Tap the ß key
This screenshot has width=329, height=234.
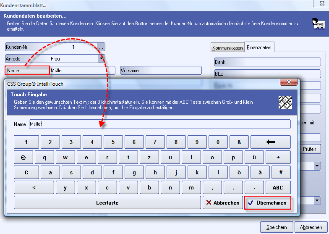pos(239,142)
